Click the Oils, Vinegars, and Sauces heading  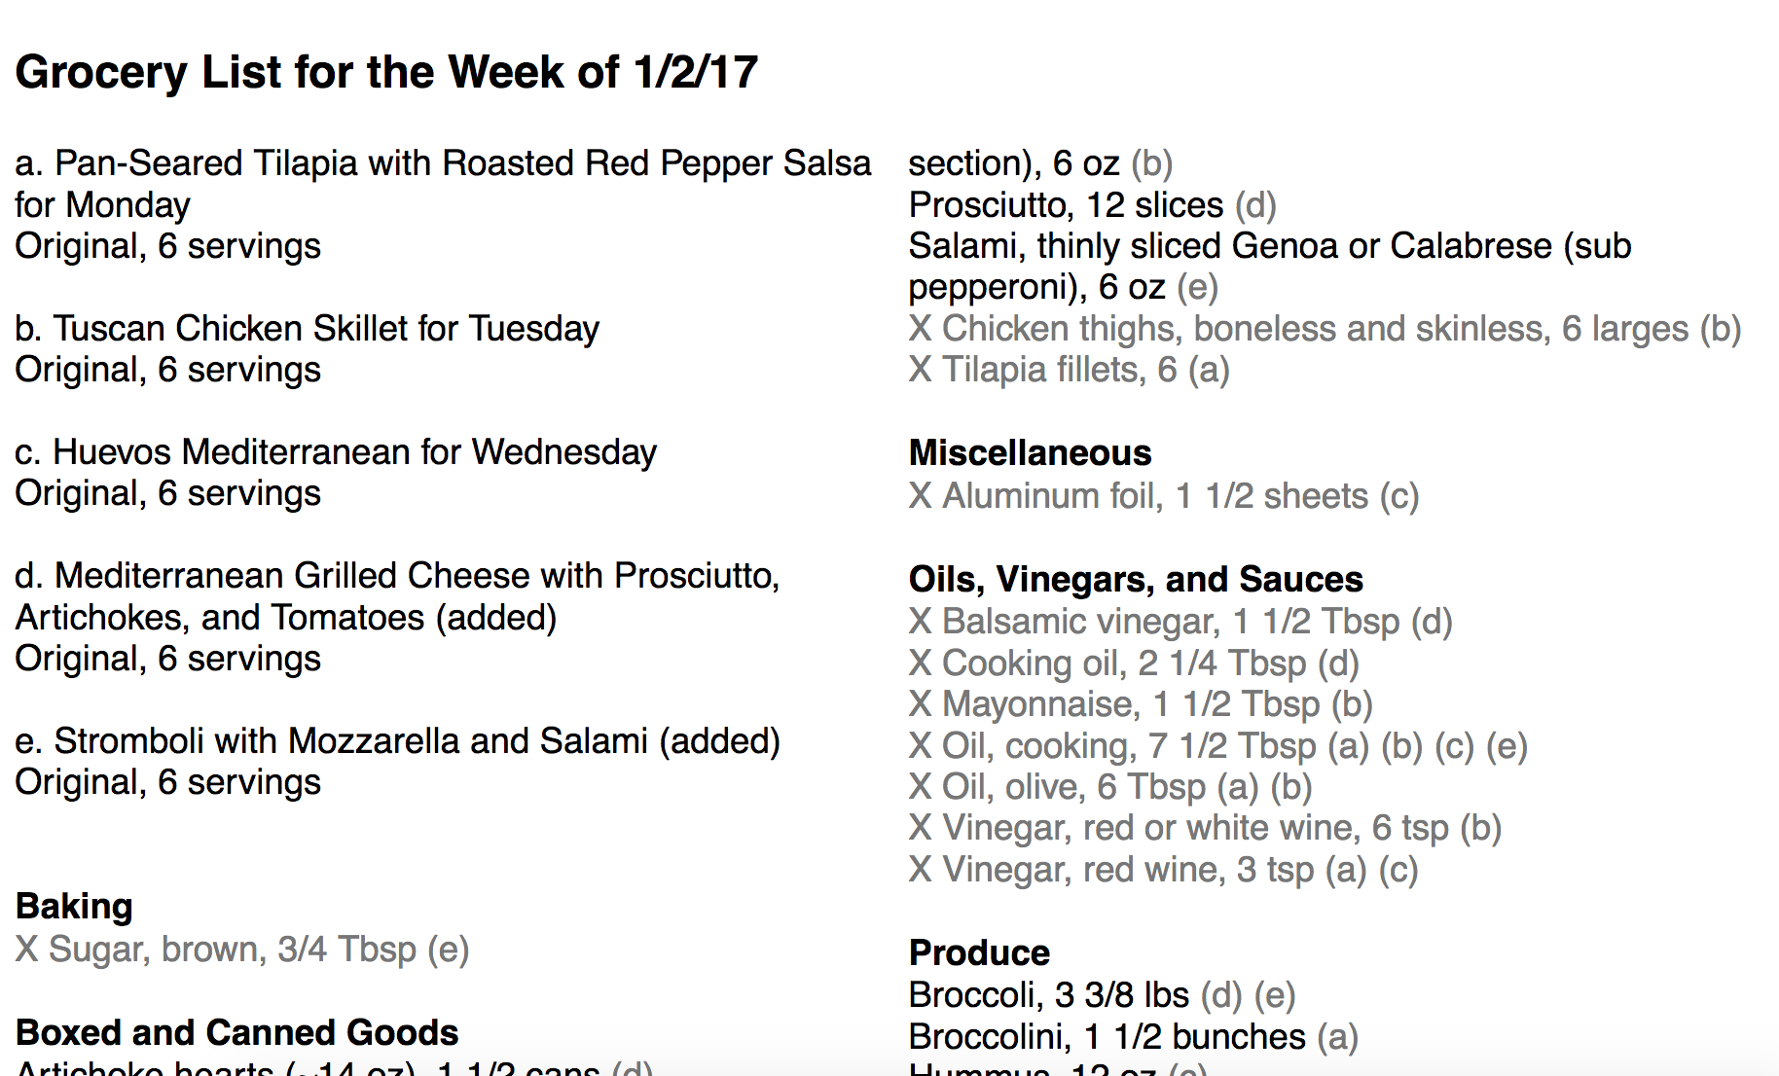(1136, 580)
